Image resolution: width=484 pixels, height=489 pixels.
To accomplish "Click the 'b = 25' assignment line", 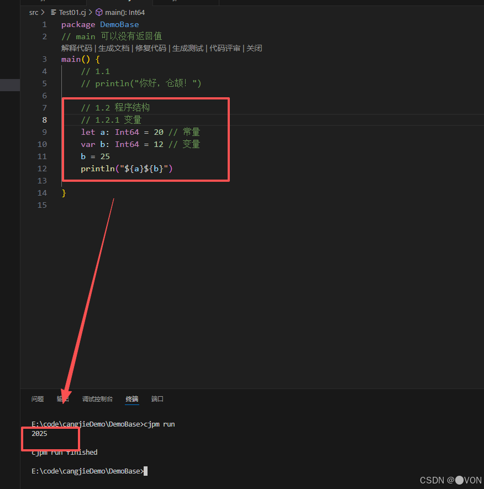I will point(95,156).
